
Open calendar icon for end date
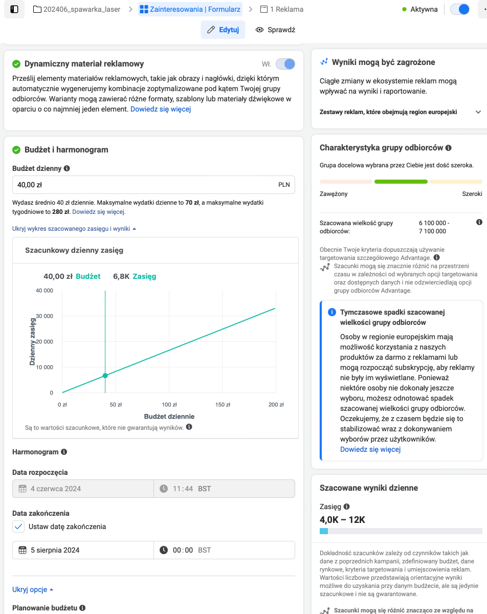tap(23, 550)
